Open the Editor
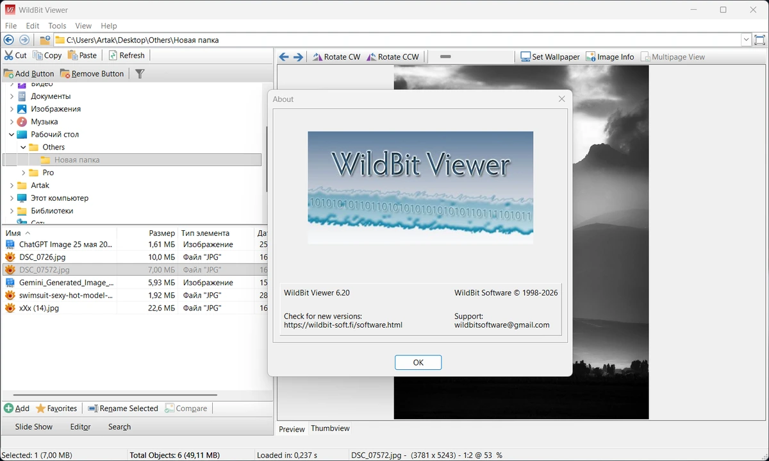Screen dimensions: 769x461 pos(80,426)
